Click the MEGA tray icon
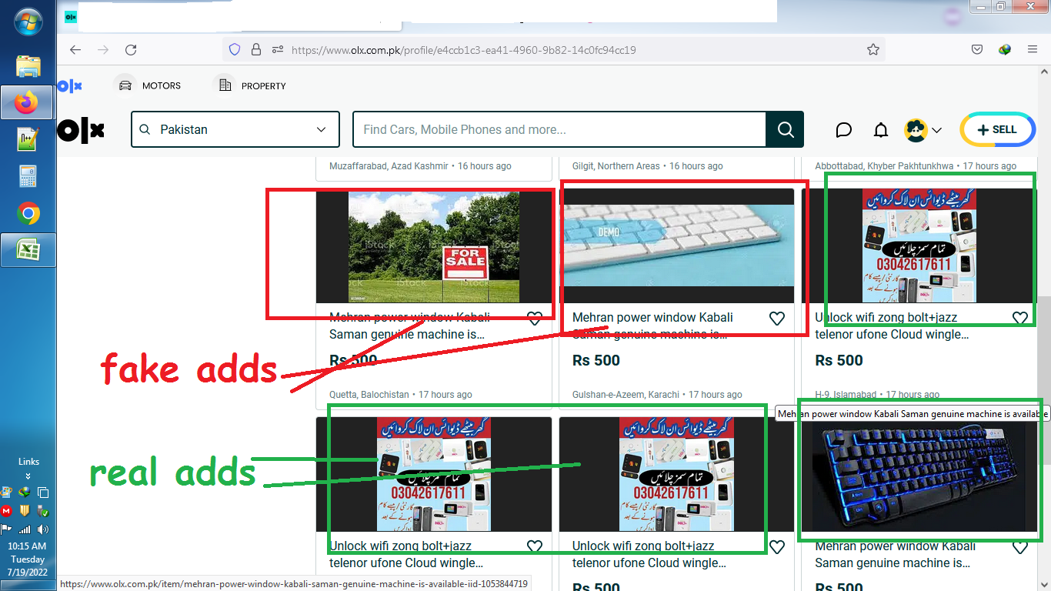This screenshot has height=591, width=1051. pos(7,511)
